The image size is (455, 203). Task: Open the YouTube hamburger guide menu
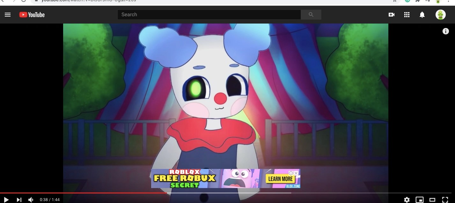[x=8, y=15]
